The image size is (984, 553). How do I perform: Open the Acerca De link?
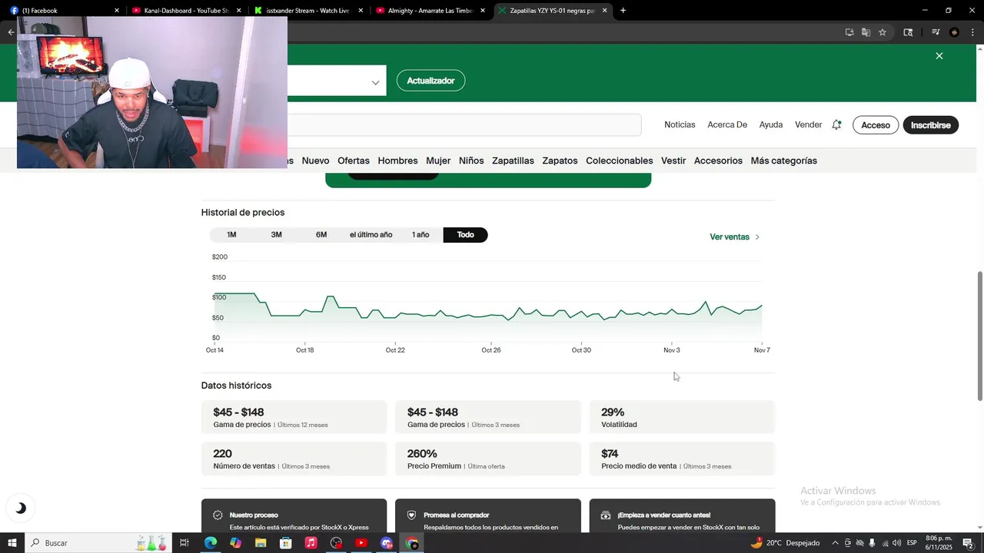coord(727,124)
